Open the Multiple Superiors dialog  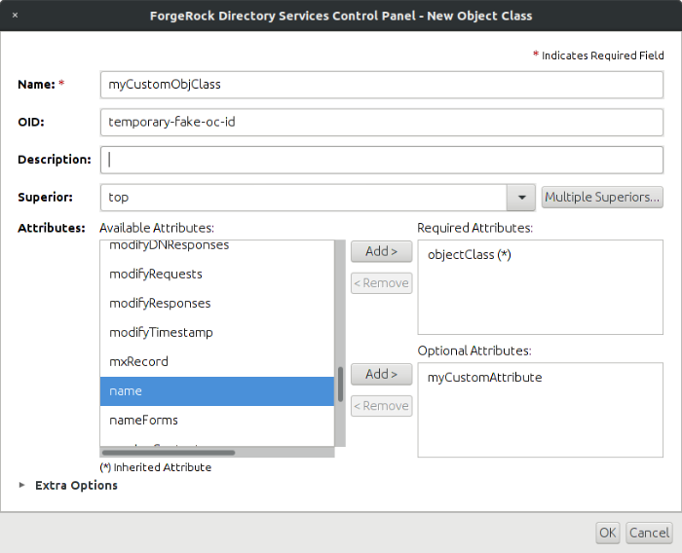pyautogui.click(x=602, y=198)
